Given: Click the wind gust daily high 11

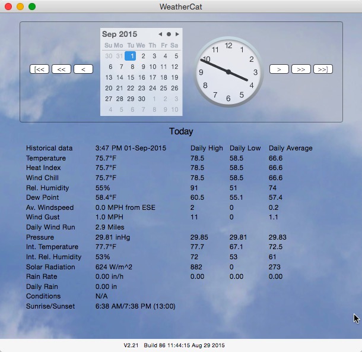Looking at the screenshot, I should tap(194, 217).
